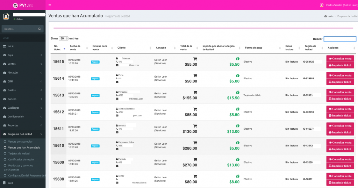Collapse the Programa de Lealtad menu
The image size is (358, 188).
click(x=23, y=134)
